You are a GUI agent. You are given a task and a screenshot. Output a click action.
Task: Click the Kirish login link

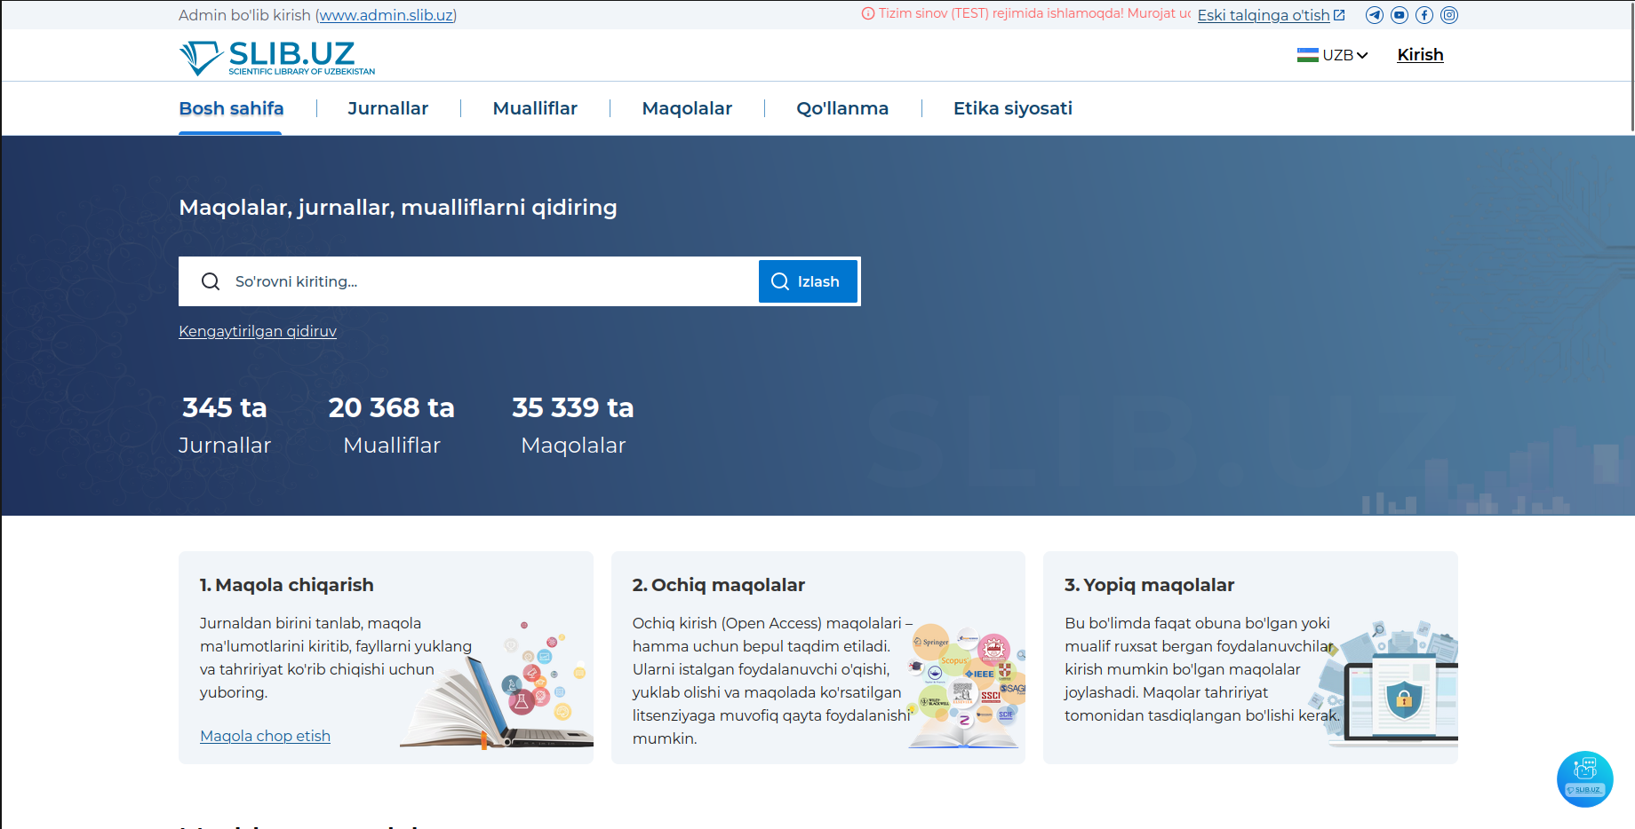[1420, 55]
